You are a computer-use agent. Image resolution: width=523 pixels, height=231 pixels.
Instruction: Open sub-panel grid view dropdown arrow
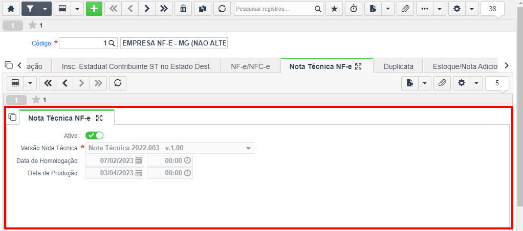coord(30,83)
